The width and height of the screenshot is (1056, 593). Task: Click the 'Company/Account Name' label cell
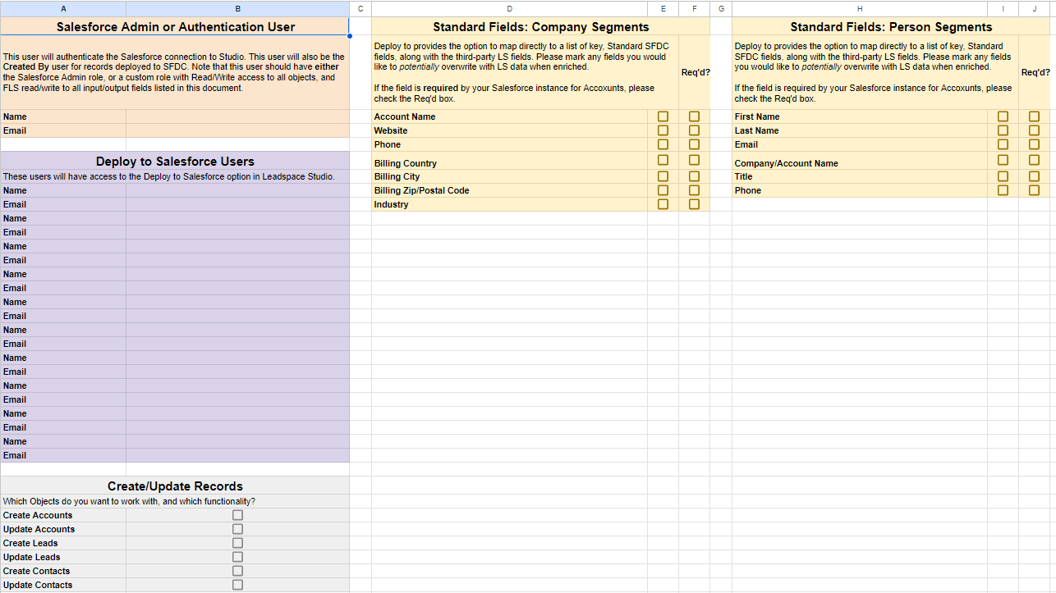[860, 161]
